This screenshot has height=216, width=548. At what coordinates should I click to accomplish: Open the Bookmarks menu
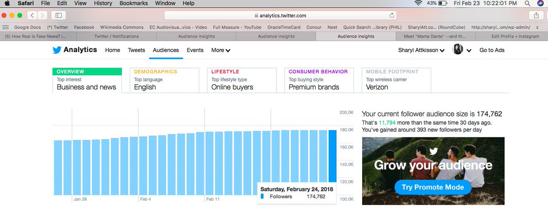(134, 3)
